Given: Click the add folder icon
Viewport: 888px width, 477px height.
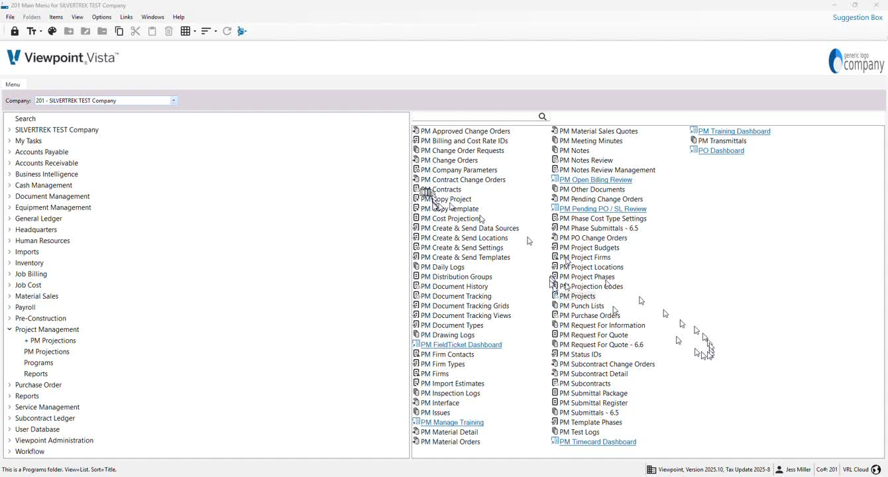Looking at the screenshot, I should point(69,31).
